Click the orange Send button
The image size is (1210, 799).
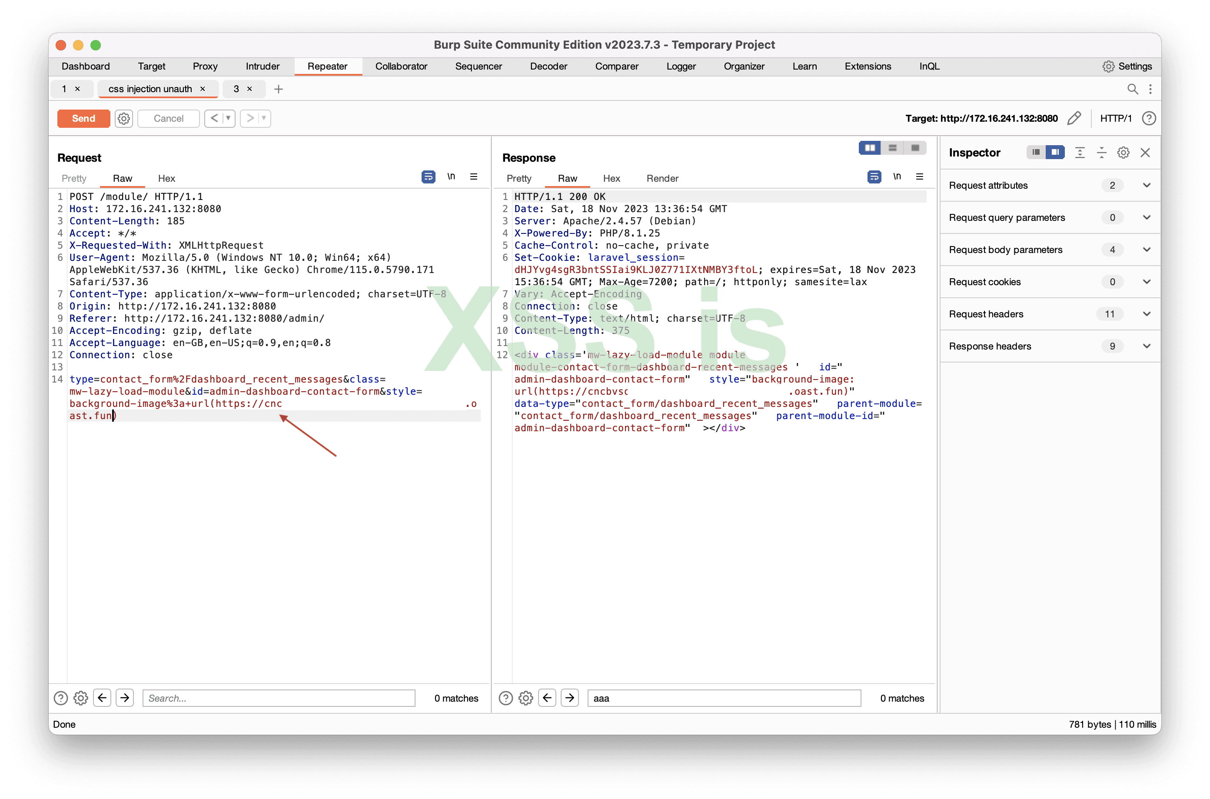tap(83, 118)
